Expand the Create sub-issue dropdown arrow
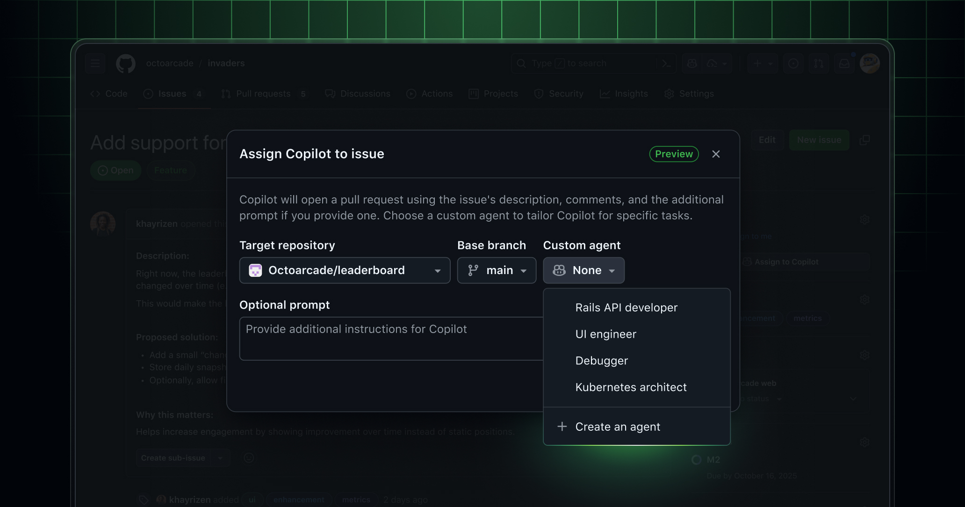The height and width of the screenshot is (507, 965). pos(220,457)
